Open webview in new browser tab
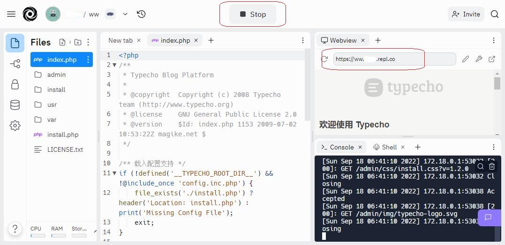The height and width of the screenshot is (245, 505). (x=492, y=59)
